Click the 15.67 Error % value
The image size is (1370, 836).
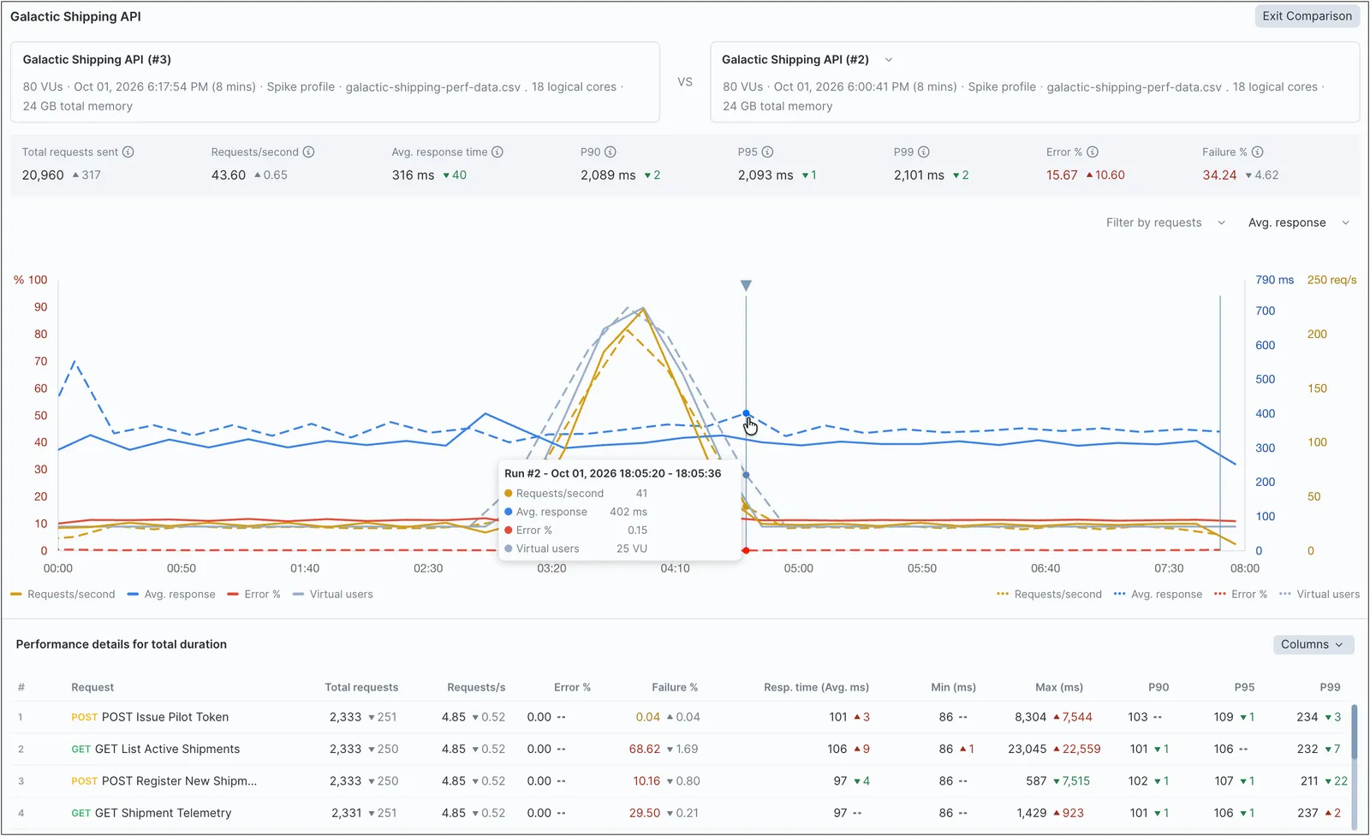pos(1062,175)
